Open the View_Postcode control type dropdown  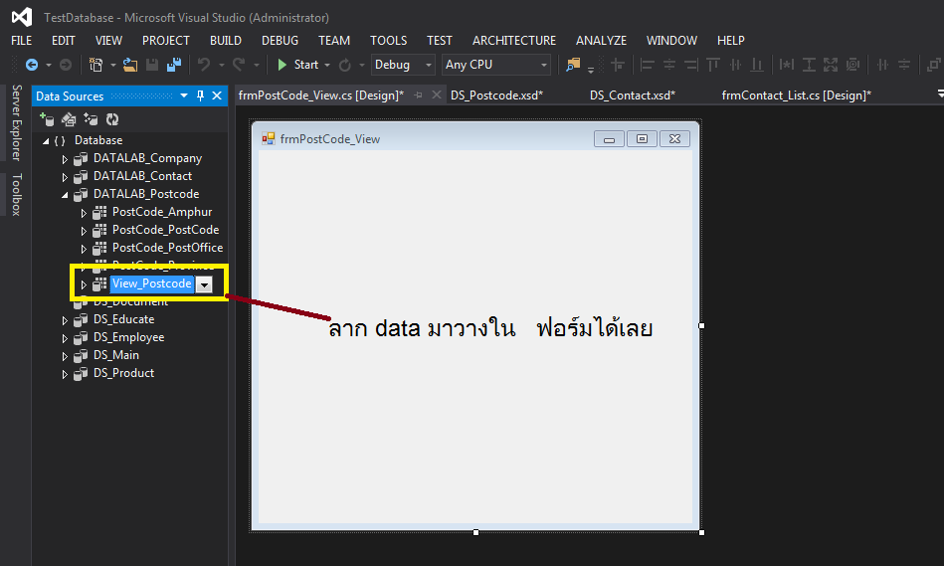(x=205, y=284)
